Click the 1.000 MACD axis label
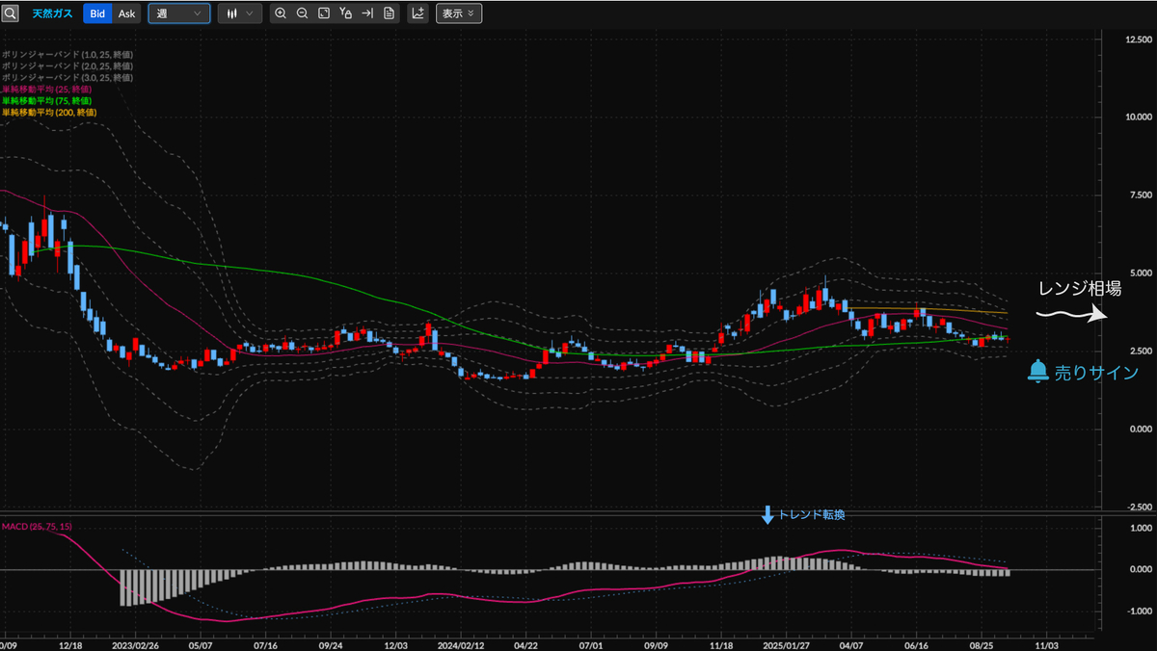The height and width of the screenshot is (651, 1157). [x=1143, y=528]
